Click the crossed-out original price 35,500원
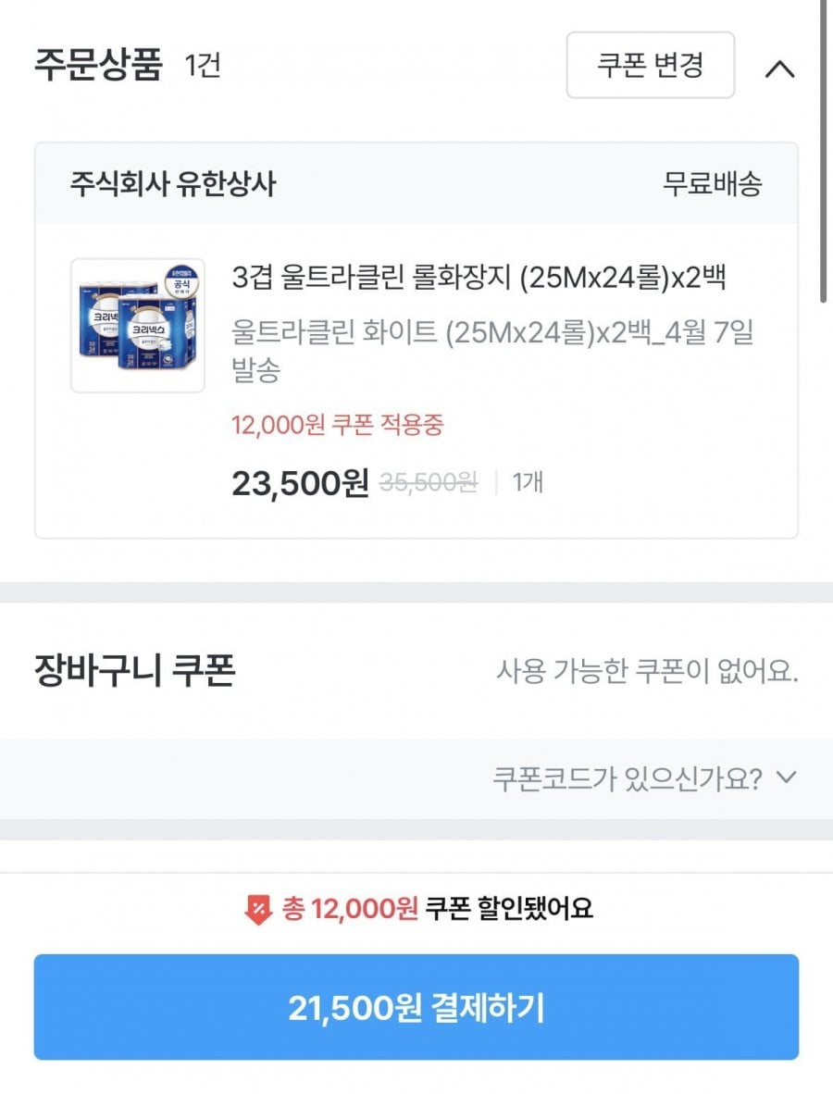 coord(429,482)
